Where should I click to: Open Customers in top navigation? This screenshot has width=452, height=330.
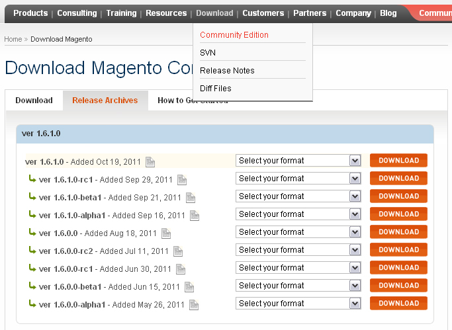coord(263,13)
